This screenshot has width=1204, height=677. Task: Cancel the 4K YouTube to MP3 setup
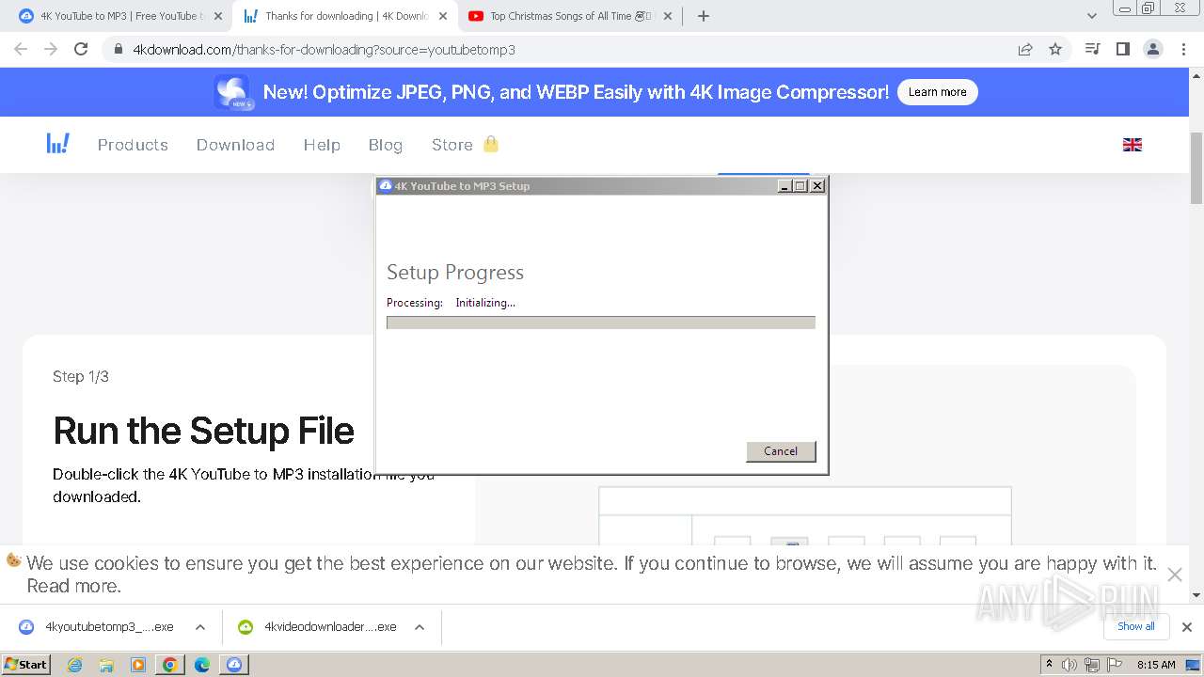pos(781,451)
